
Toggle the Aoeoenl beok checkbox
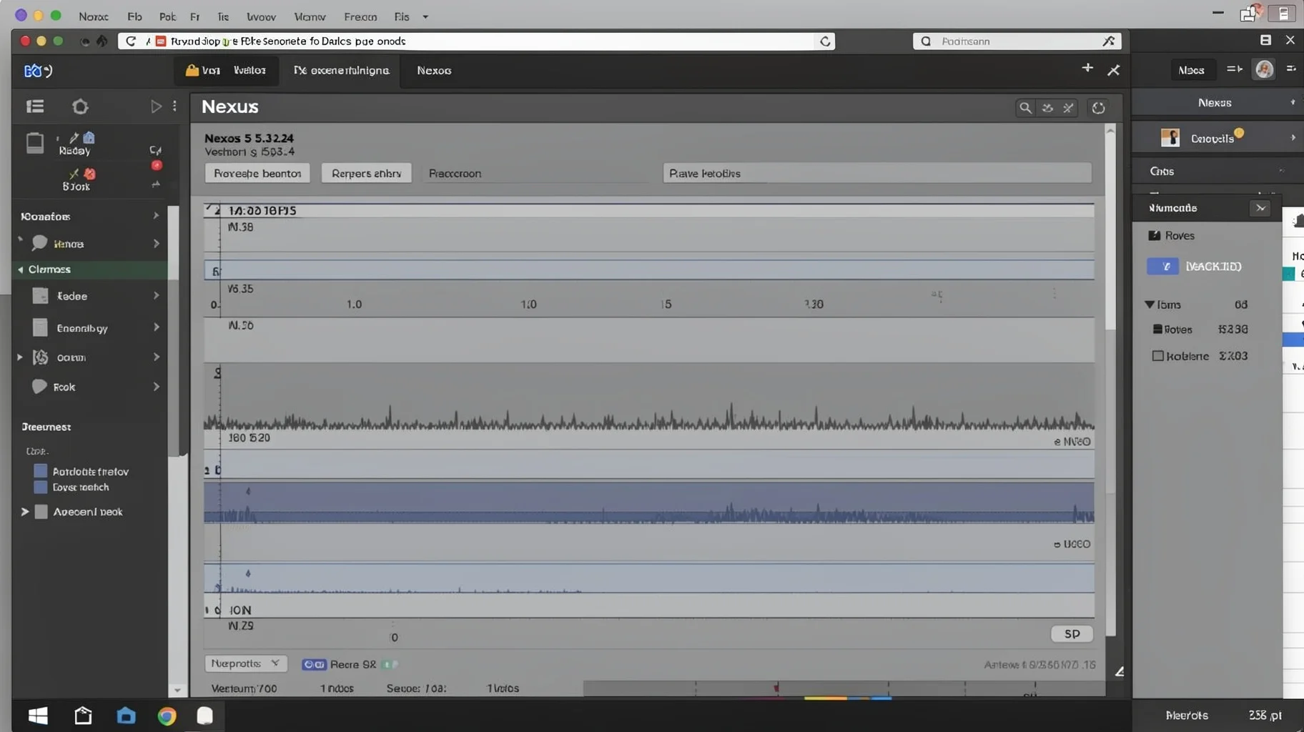tap(41, 512)
